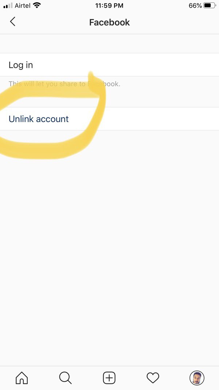Tap the battery status icon
The width and height of the screenshot is (219, 390).
tap(210, 5)
